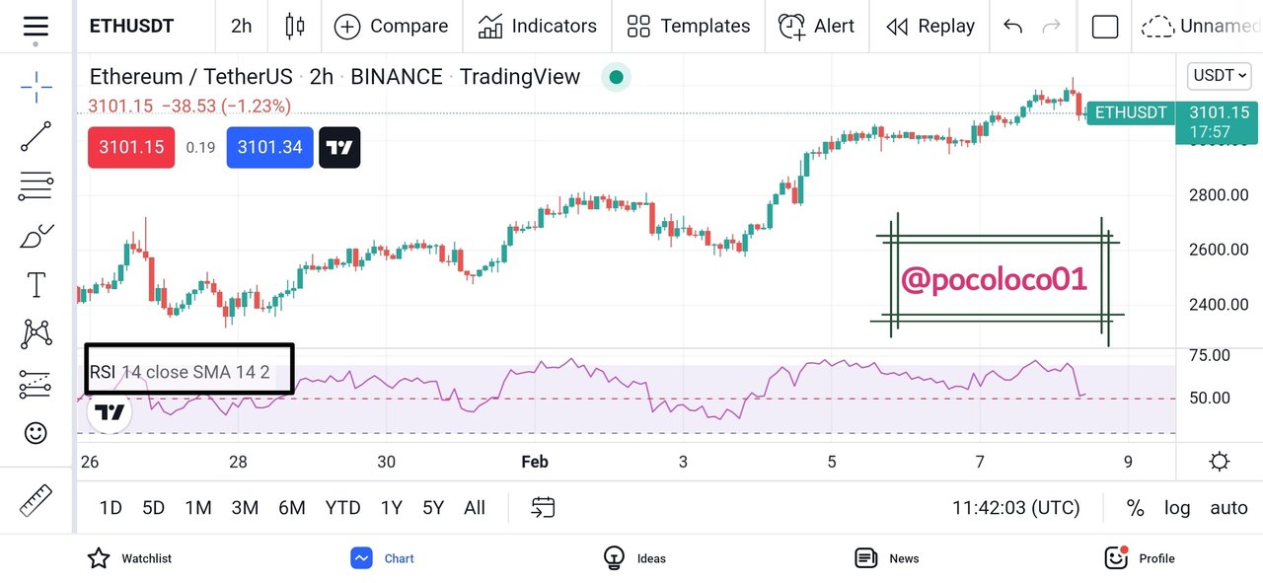1263x583 pixels.
Task: Open the hamburger main menu
Action: pos(36,27)
